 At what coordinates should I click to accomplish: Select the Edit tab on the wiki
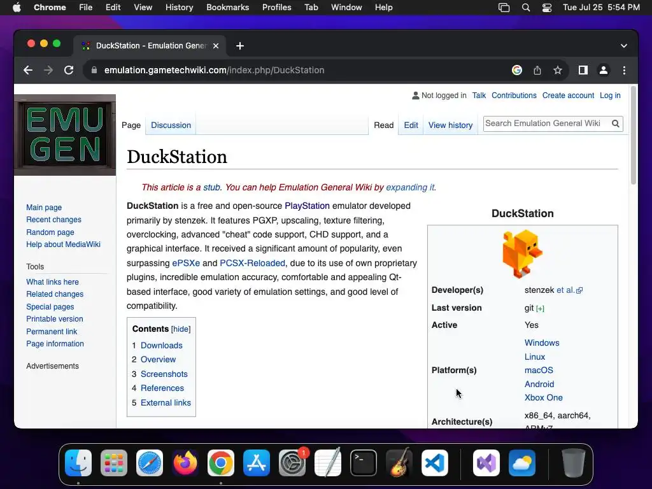click(x=411, y=125)
